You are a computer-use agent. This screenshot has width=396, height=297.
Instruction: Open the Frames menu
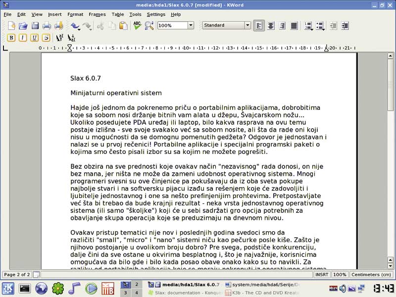point(97,14)
